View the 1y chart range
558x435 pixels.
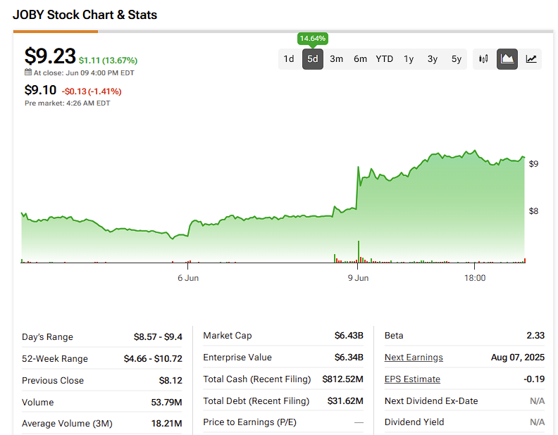409,59
